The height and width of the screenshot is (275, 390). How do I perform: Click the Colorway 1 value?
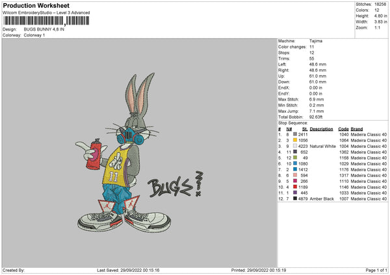34,35
